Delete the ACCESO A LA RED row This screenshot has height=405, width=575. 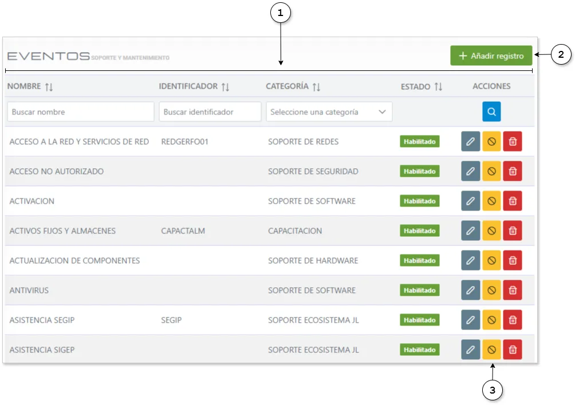(513, 141)
